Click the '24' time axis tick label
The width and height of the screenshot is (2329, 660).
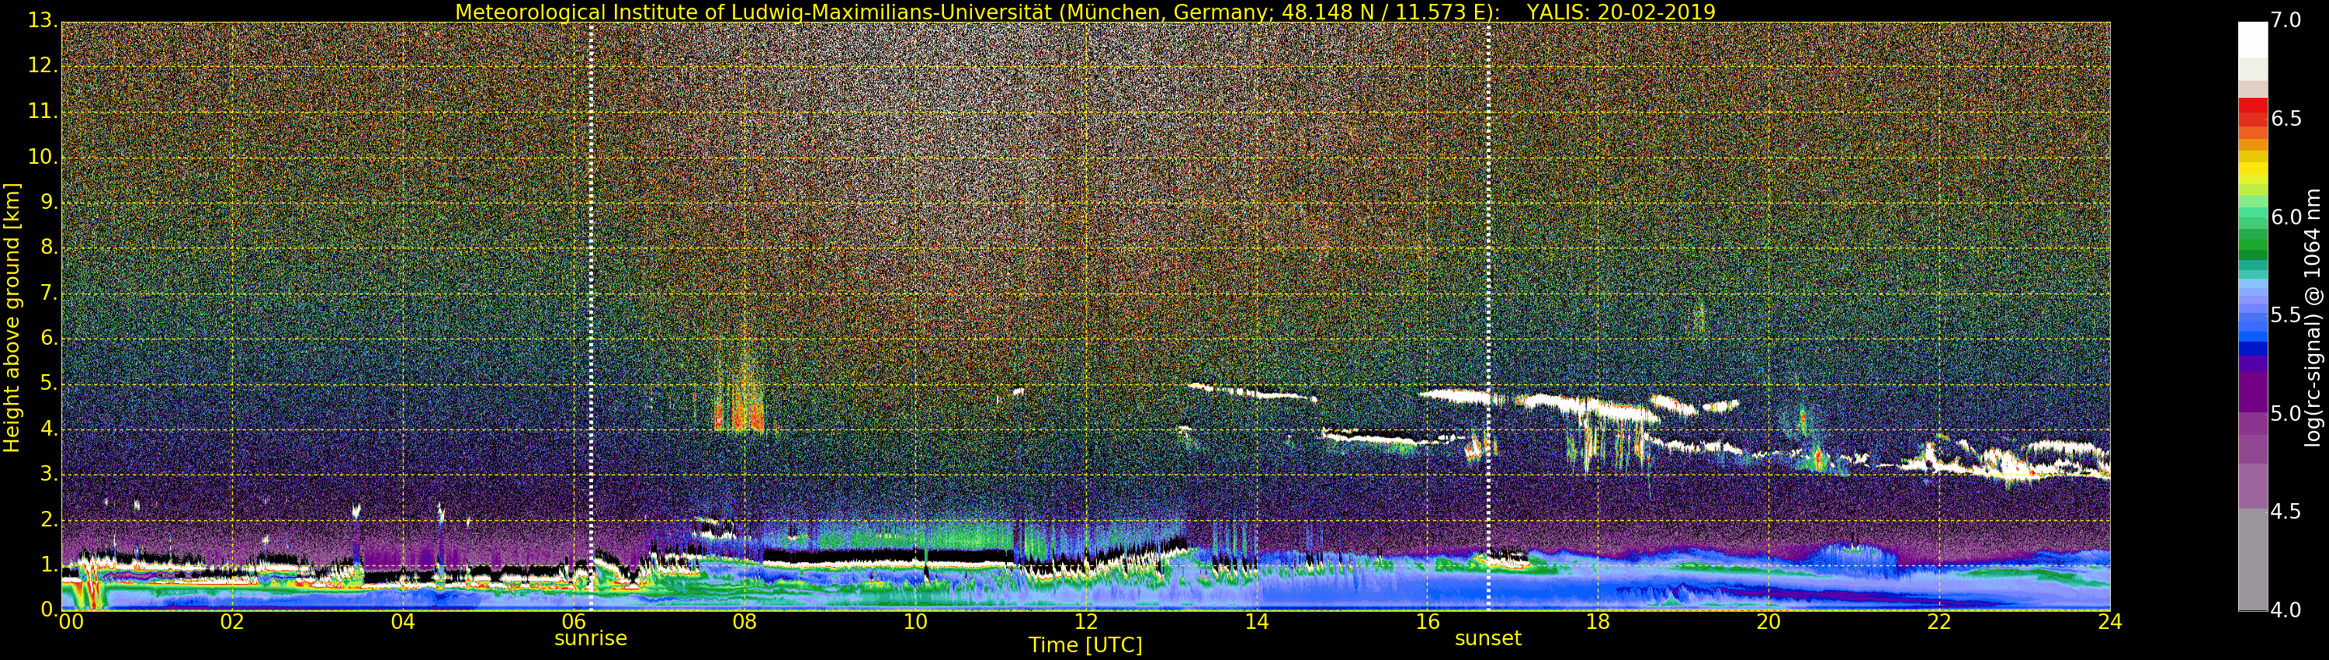click(x=2110, y=622)
